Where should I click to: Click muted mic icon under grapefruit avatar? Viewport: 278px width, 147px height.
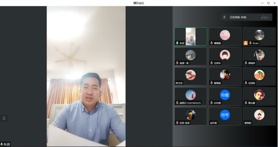(x=246, y=83)
